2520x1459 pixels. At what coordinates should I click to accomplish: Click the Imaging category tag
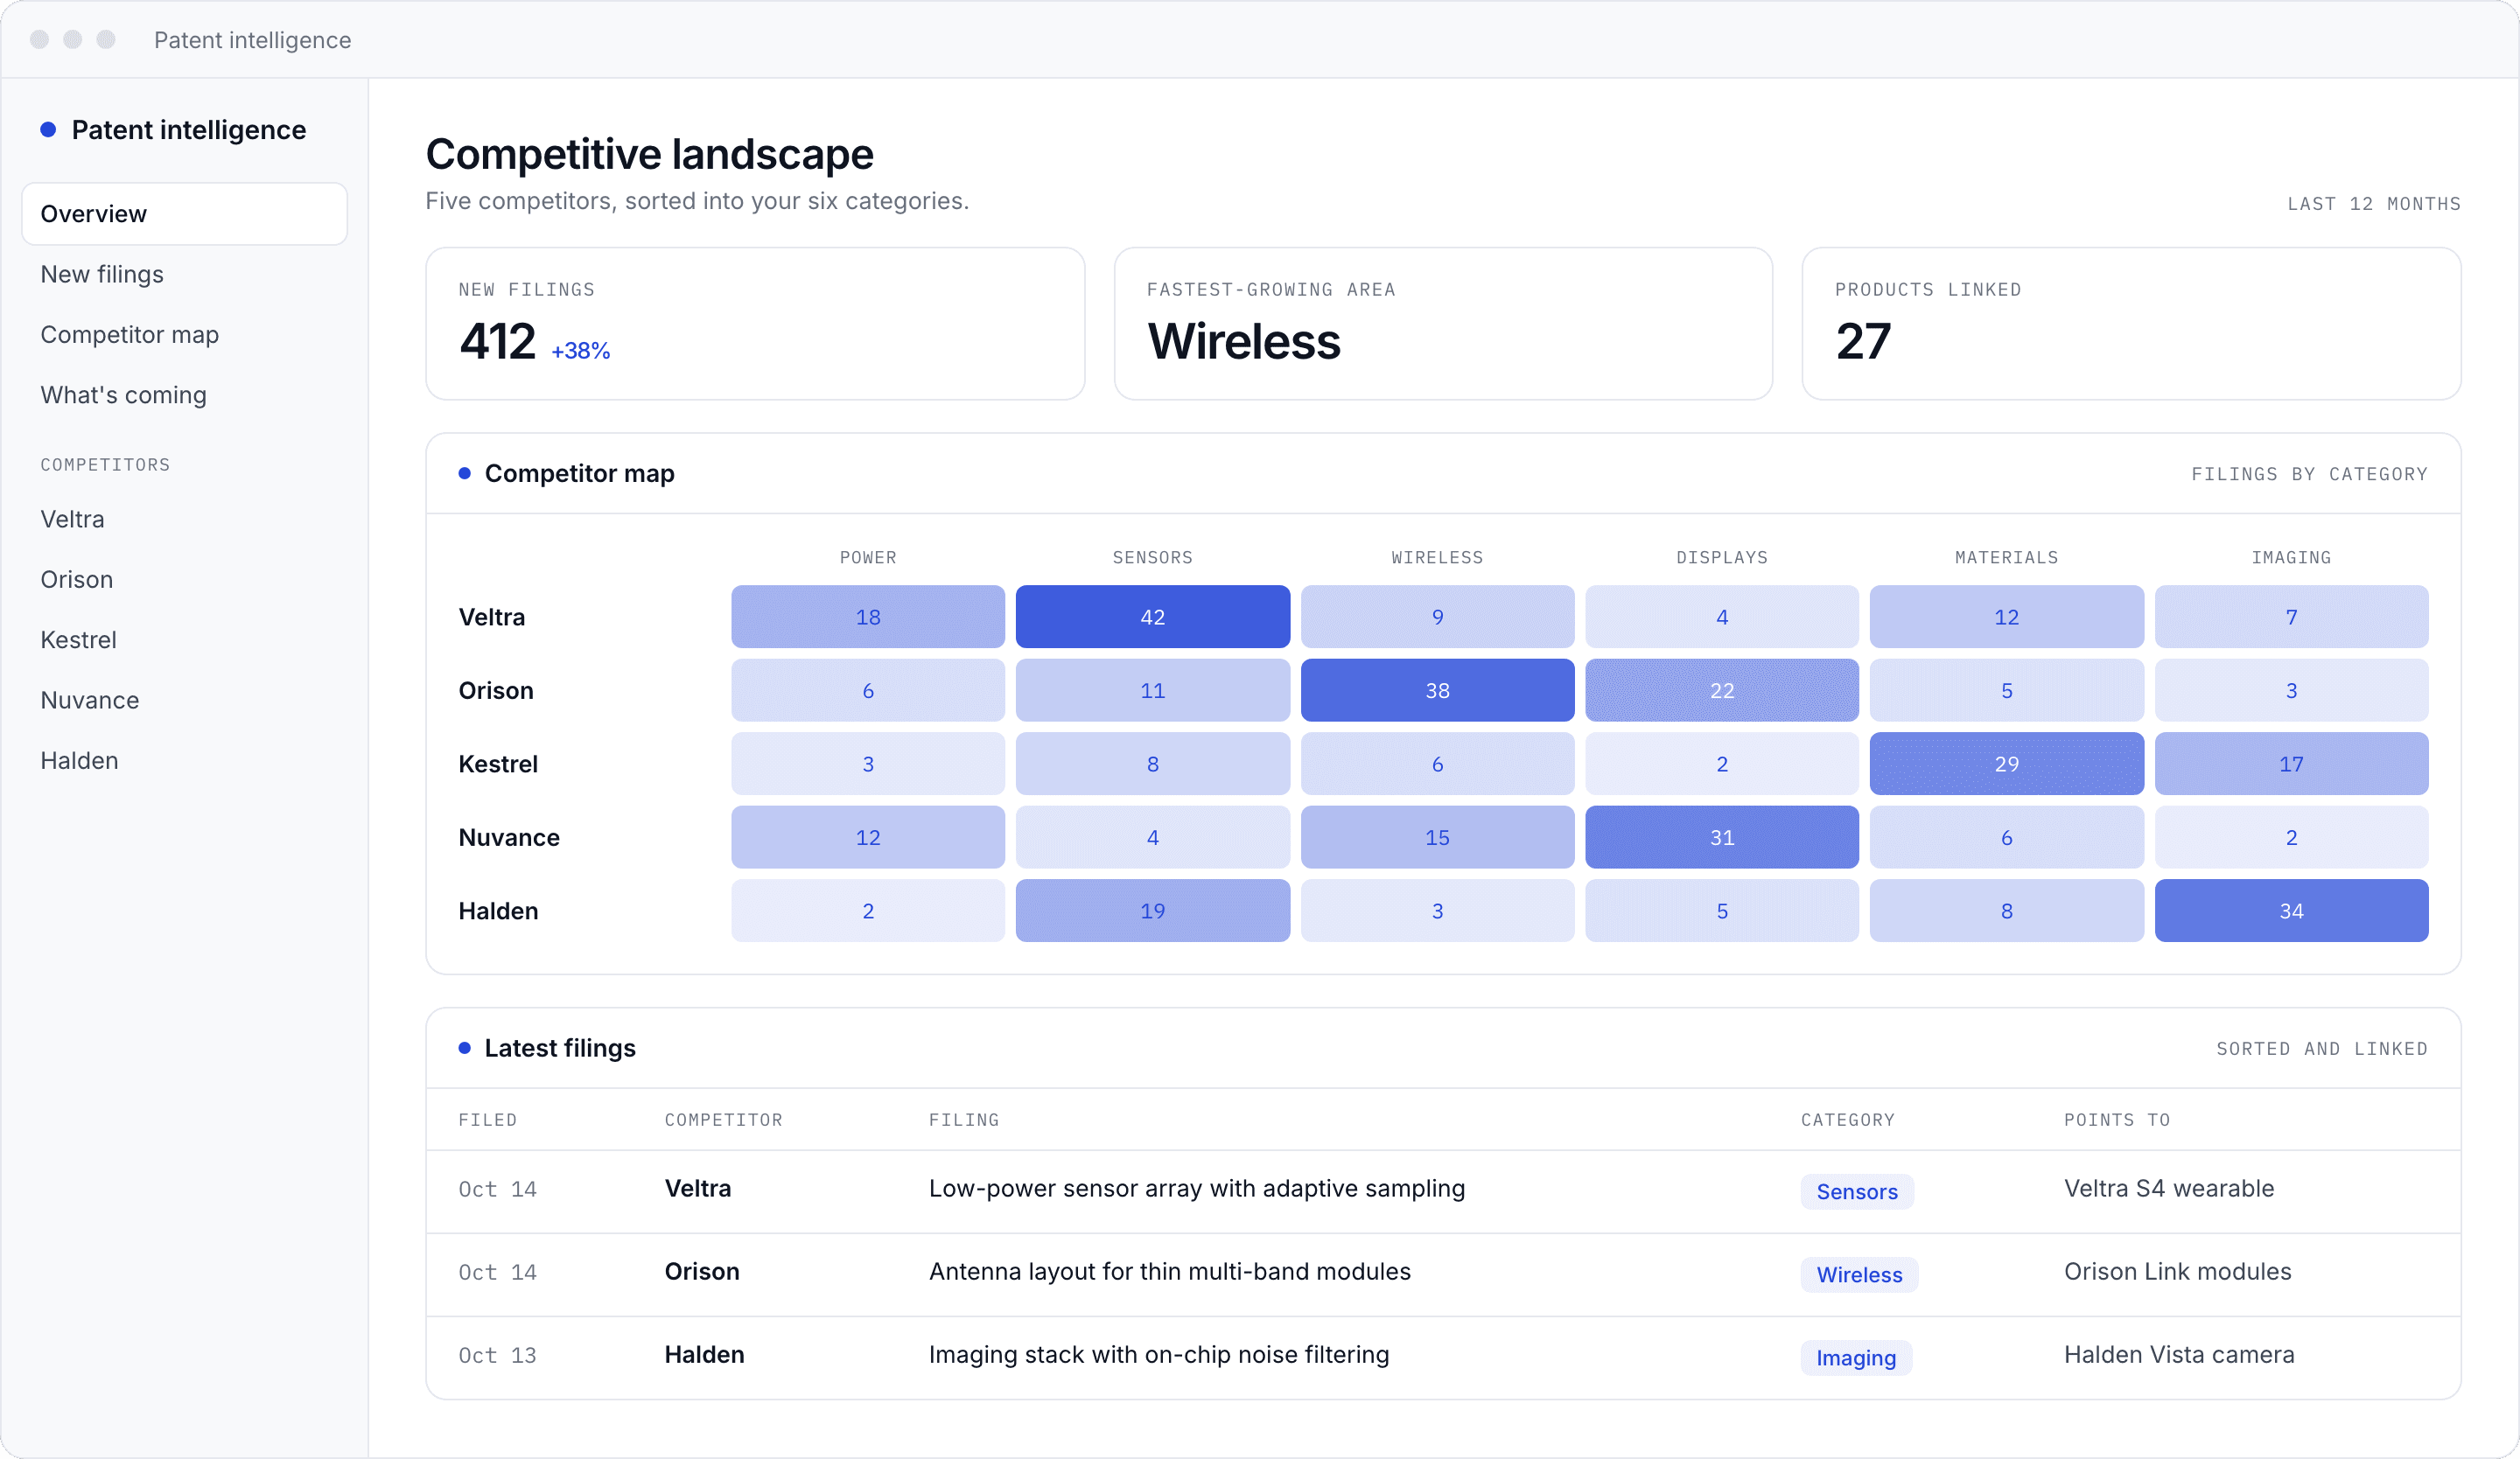click(x=1856, y=1357)
